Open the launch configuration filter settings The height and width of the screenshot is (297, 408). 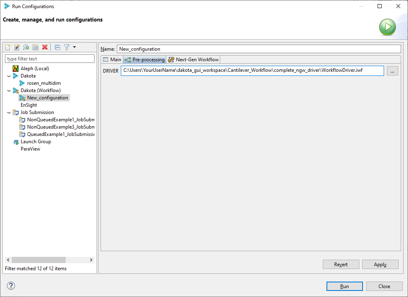coord(66,47)
